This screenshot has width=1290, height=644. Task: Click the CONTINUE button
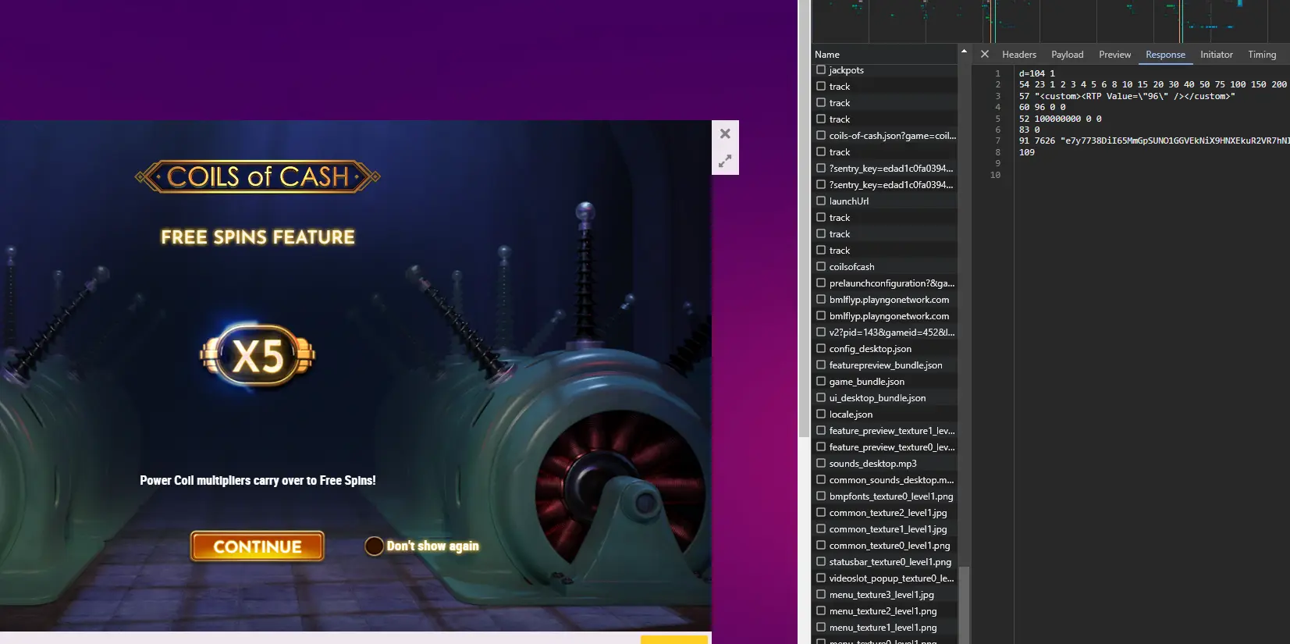258,546
